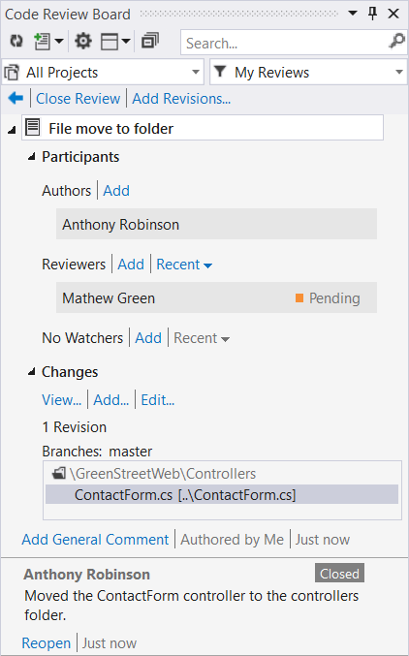Open the All Projects dropdown
The image size is (409, 656).
tap(103, 72)
